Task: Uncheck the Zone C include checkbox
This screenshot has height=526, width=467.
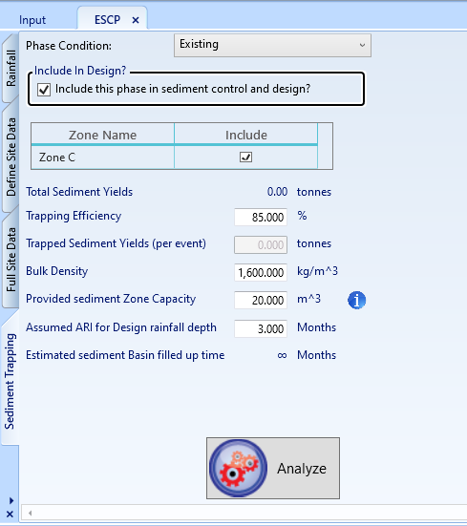Action: pos(245,157)
